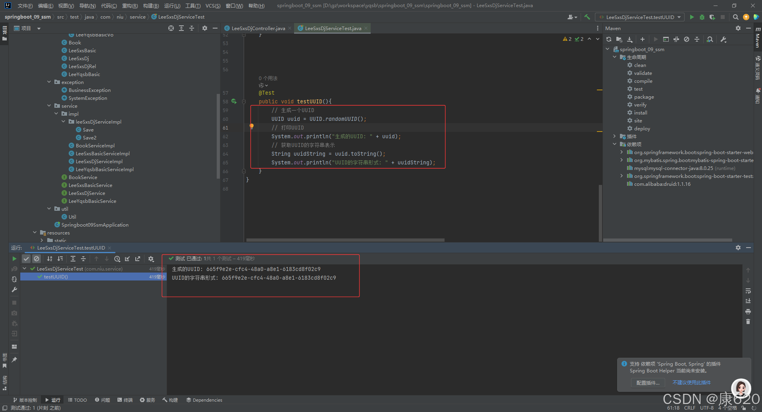This screenshot has height=412, width=762.
Task: Open the 视图 menu
Action: (65, 6)
